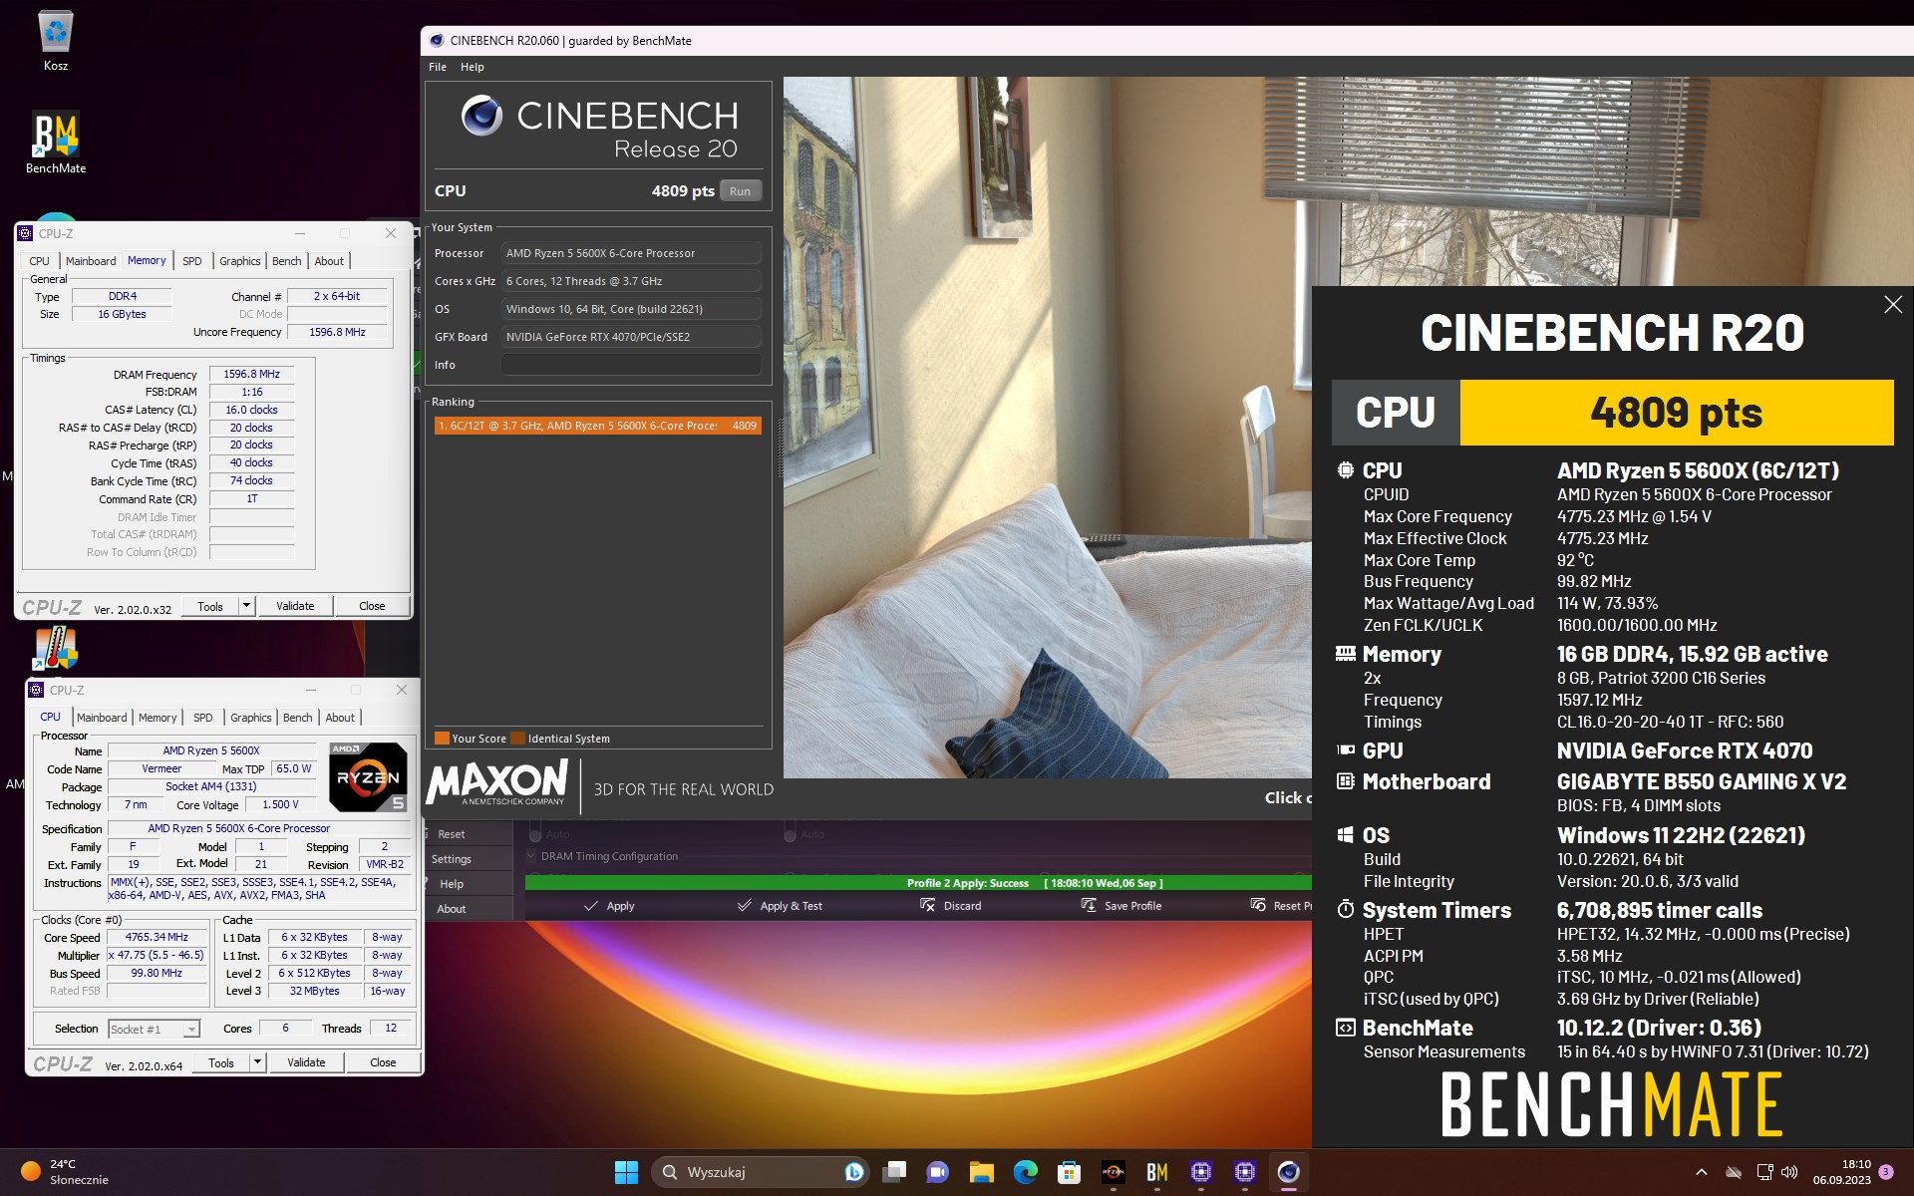Switch to Bench tab in CPU-Z CPU window
The image size is (1914, 1196).
[297, 718]
